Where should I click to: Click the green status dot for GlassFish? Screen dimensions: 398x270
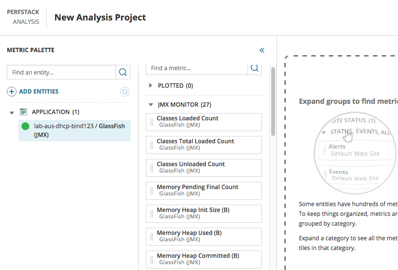[25, 126]
